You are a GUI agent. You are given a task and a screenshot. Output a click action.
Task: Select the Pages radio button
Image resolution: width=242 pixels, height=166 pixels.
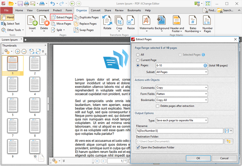pos(138,65)
